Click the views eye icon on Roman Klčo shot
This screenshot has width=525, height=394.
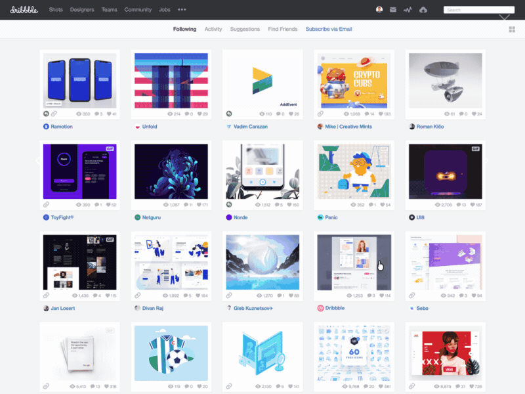tap(447, 114)
